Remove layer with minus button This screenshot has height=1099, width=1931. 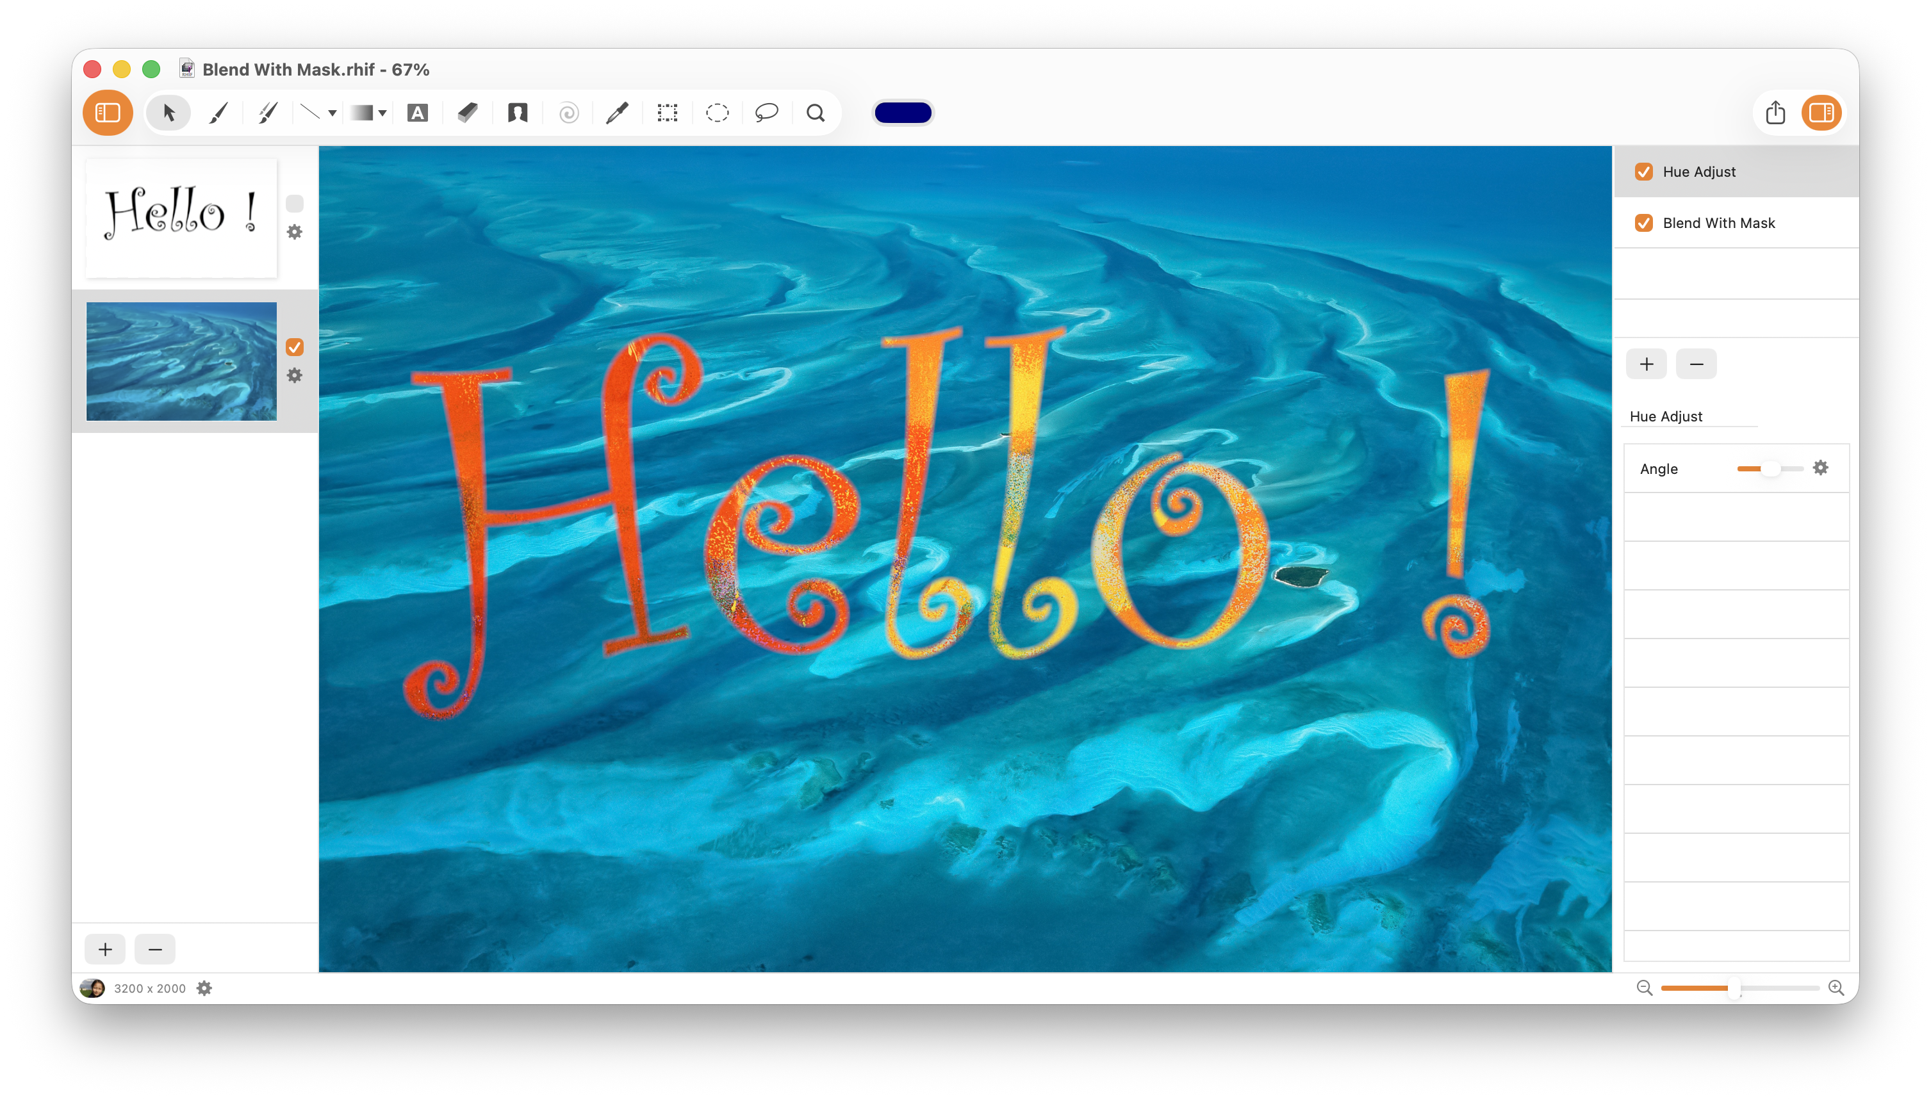[x=155, y=948]
